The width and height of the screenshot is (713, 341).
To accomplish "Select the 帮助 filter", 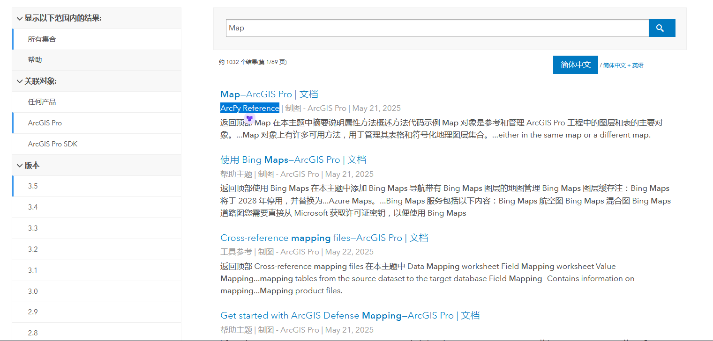I will click(97, 60).
